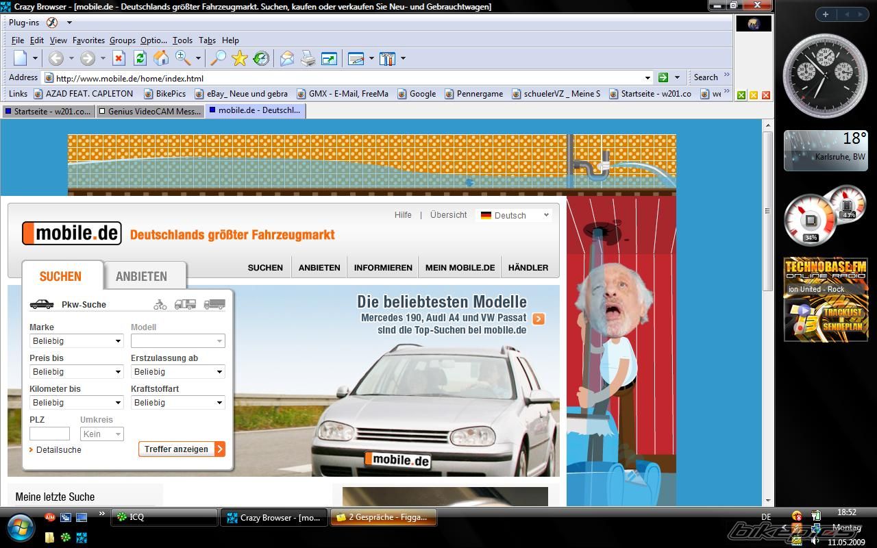Click the AIM quick launch icon

point(49,517)
